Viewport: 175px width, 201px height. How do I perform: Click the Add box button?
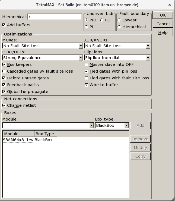coord(140,125)
